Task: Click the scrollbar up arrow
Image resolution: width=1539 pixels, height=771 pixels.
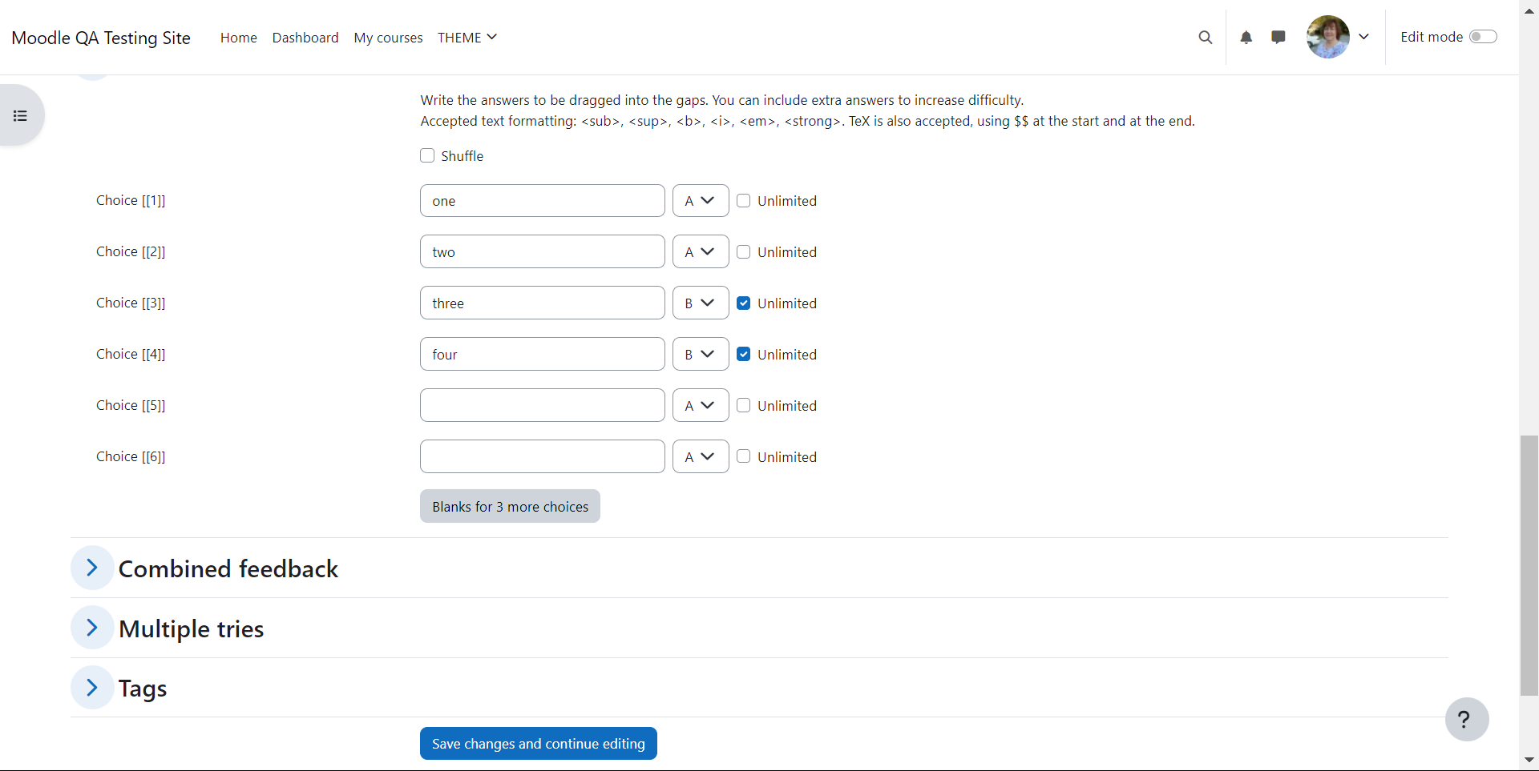Action: (x=1529, y=11)
